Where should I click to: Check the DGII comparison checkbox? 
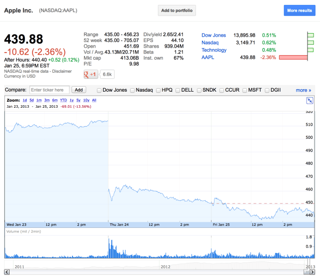pos(267,90)
